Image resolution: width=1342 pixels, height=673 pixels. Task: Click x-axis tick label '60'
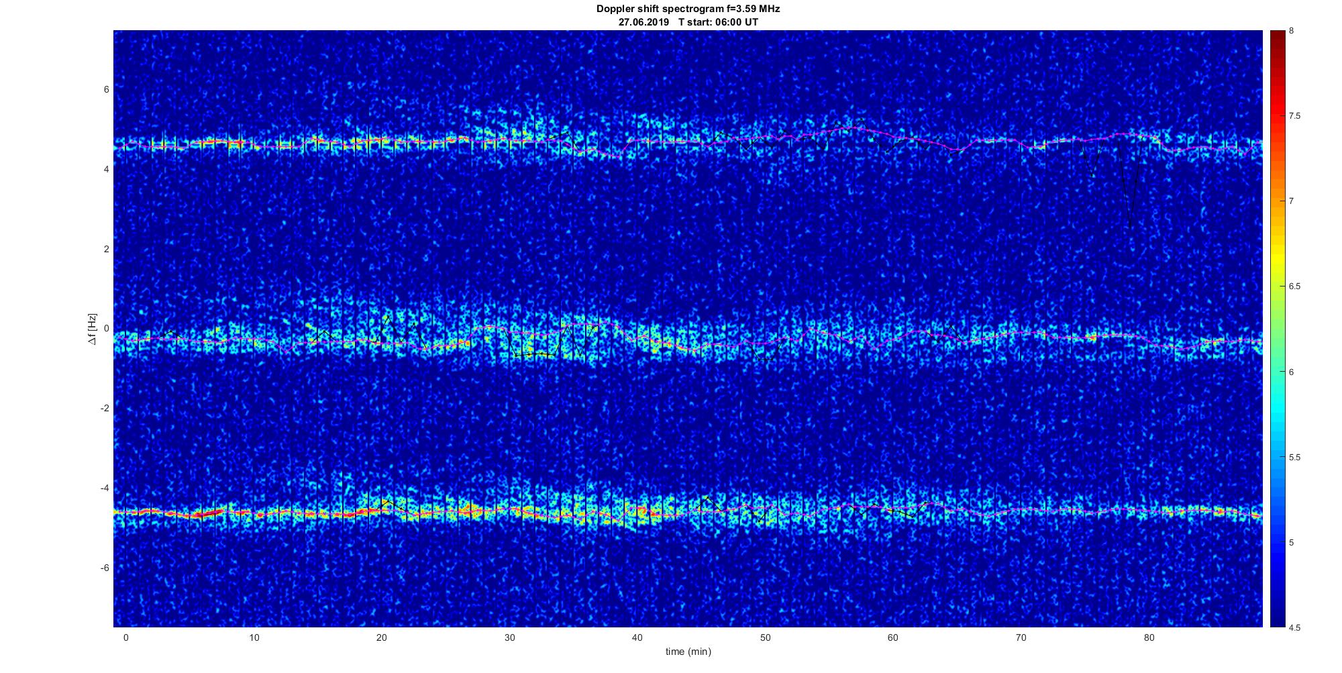pos(893,637)
